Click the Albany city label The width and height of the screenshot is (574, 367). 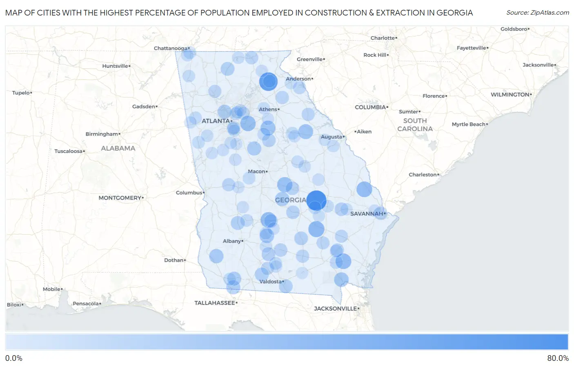click(x=231, y=241)
